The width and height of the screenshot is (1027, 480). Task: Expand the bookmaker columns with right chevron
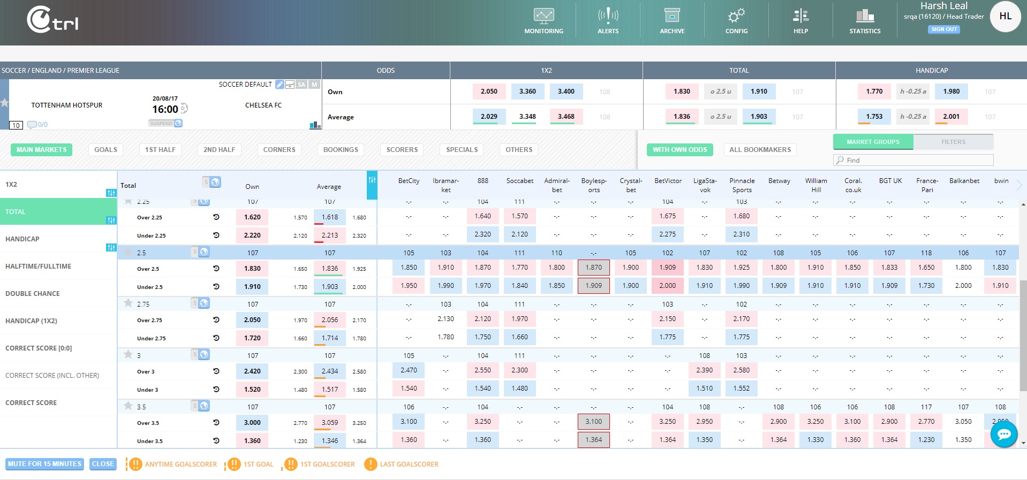(x=1019, y=185)
